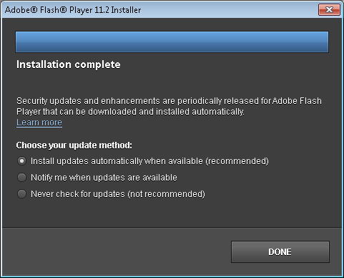Click the 'Choose your update method:' heading
Screen dimensions: 344x278
pyautogui.click(x=74, y=145)
